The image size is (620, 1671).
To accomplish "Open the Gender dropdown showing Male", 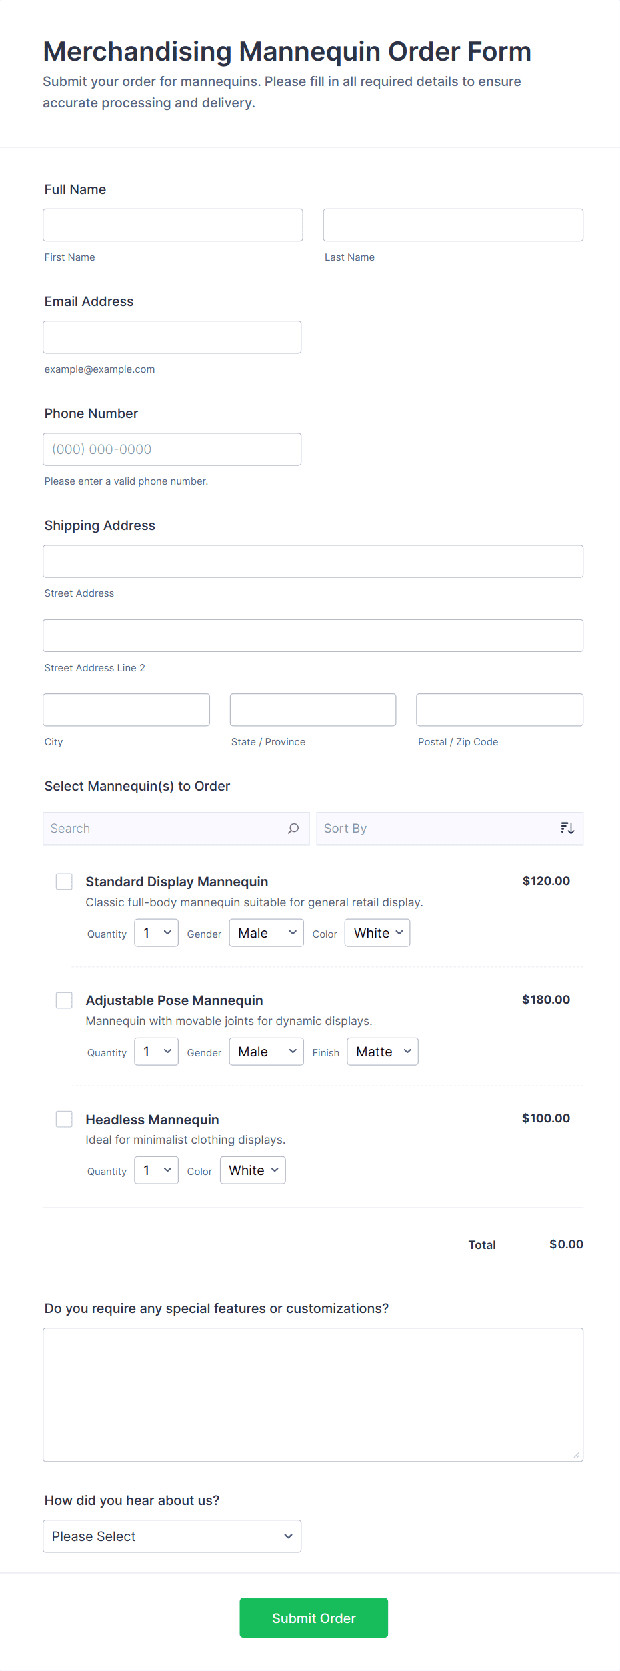I will coord(265,932).
